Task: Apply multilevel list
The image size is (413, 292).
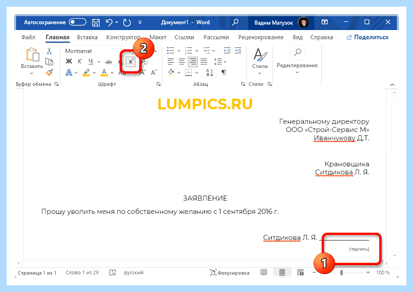Action: (x=206, y=51)
